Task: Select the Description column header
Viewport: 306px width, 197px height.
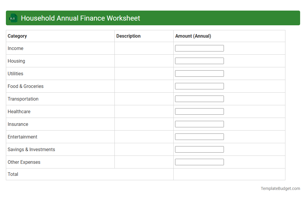Action: click(x=128, y=36)
